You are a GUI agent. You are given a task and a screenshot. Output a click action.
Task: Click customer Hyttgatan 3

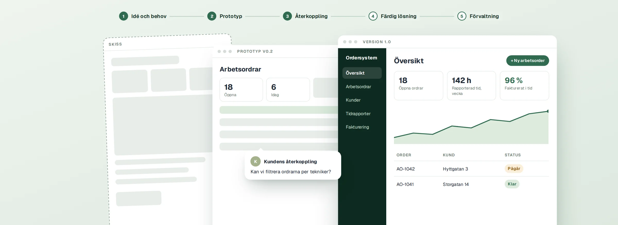(456, 169)
